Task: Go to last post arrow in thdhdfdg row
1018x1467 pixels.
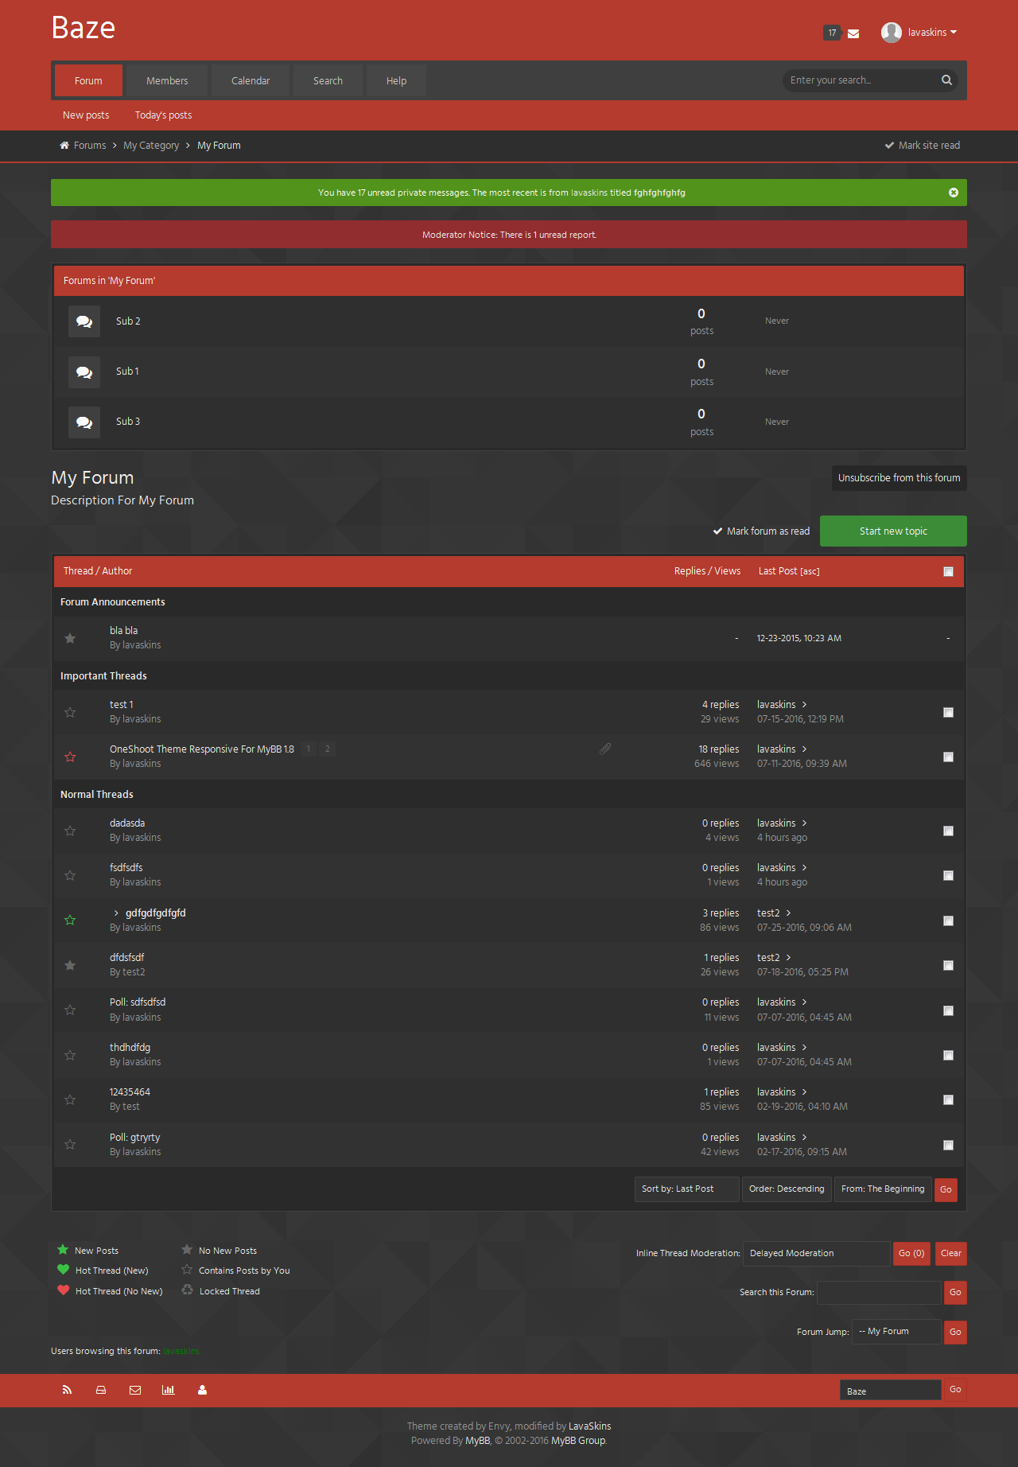Action: tap(804, 1048)
